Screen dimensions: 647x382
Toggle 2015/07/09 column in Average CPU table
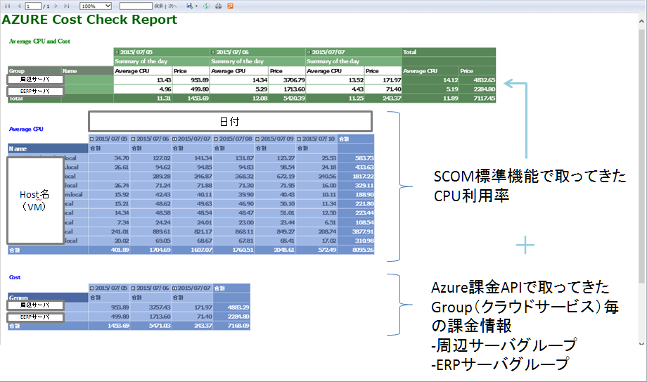click(257, 139)
